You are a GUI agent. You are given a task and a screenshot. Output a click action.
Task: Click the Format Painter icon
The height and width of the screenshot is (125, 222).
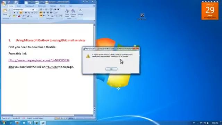coord(10,16)
